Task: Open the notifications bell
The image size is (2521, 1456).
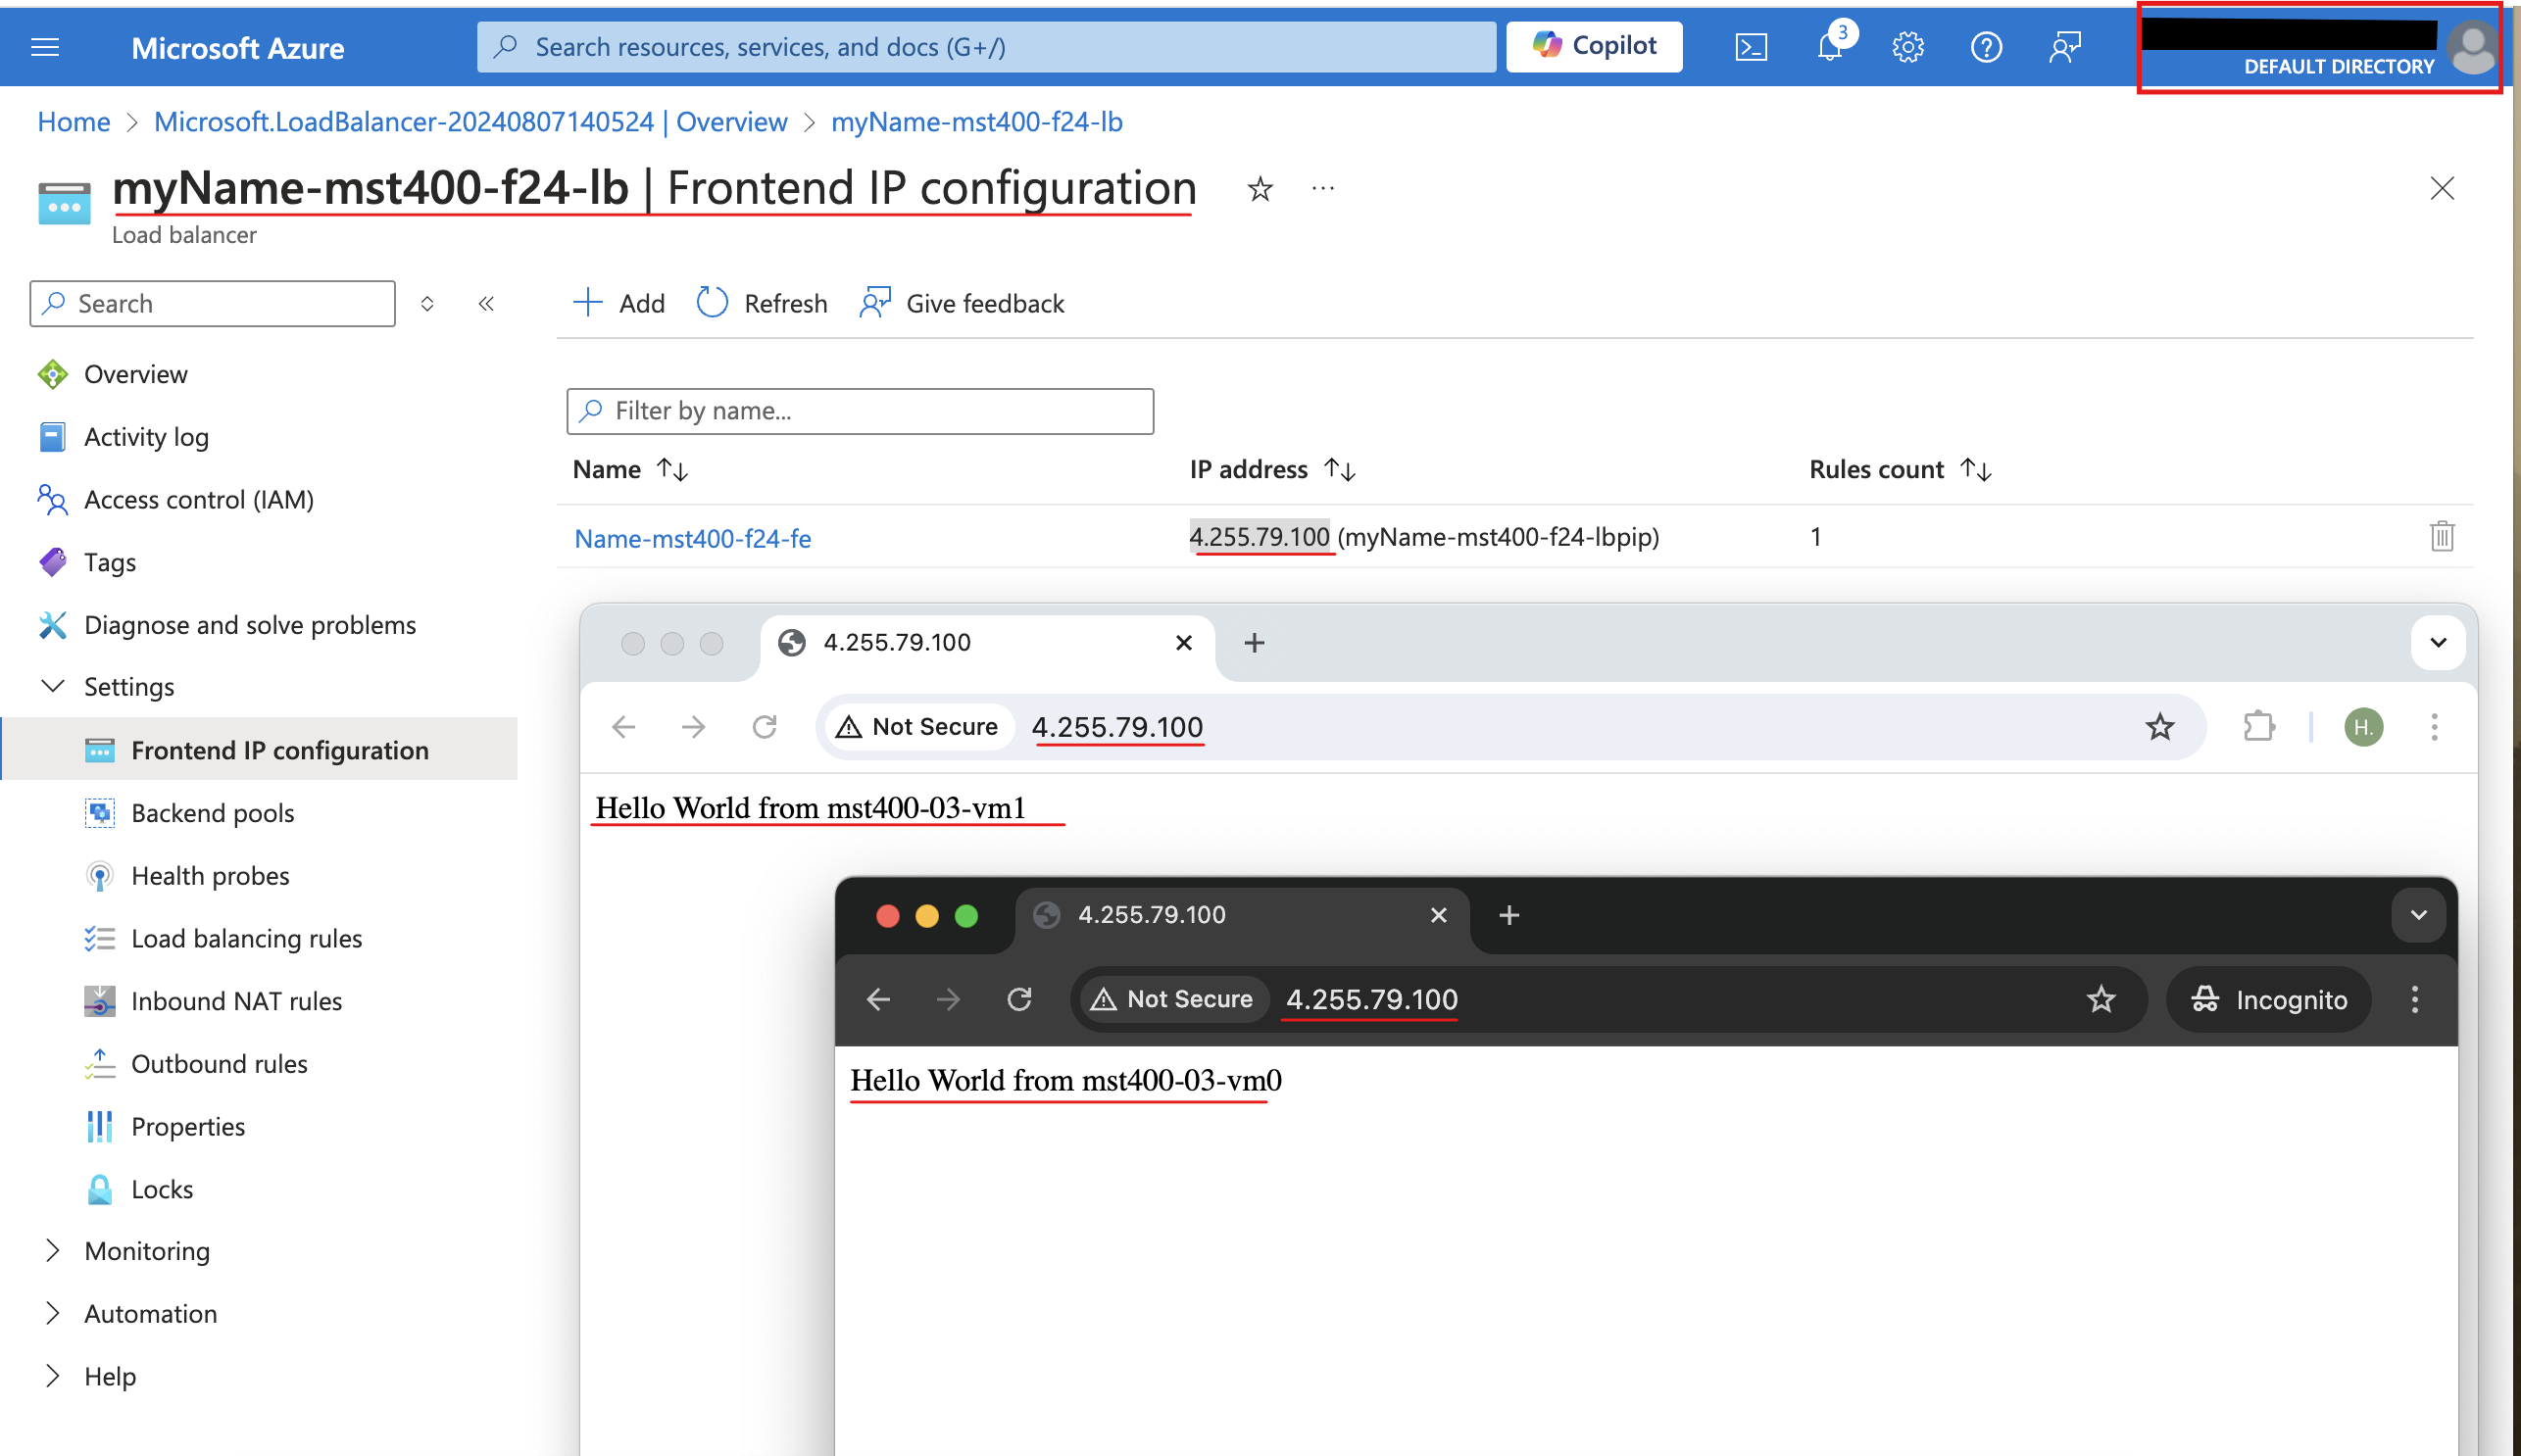Action: (1830, 47)
